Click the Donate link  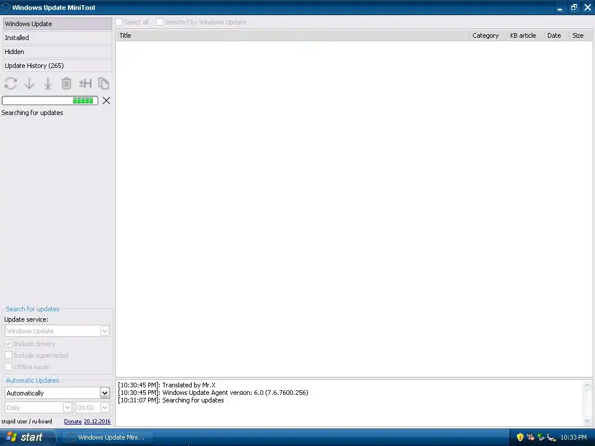pyautogui.click(x=73, y=422)
